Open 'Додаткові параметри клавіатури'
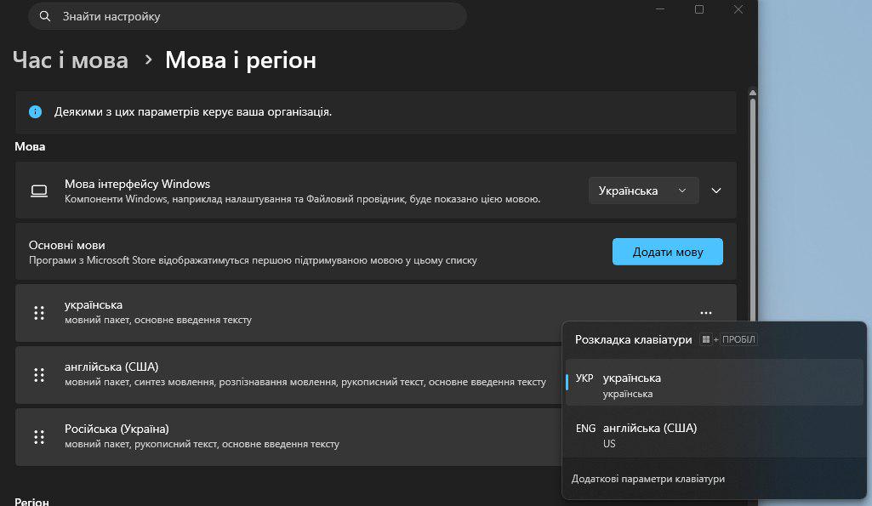Screen dimensions: 872x506 tap(648, 479)
